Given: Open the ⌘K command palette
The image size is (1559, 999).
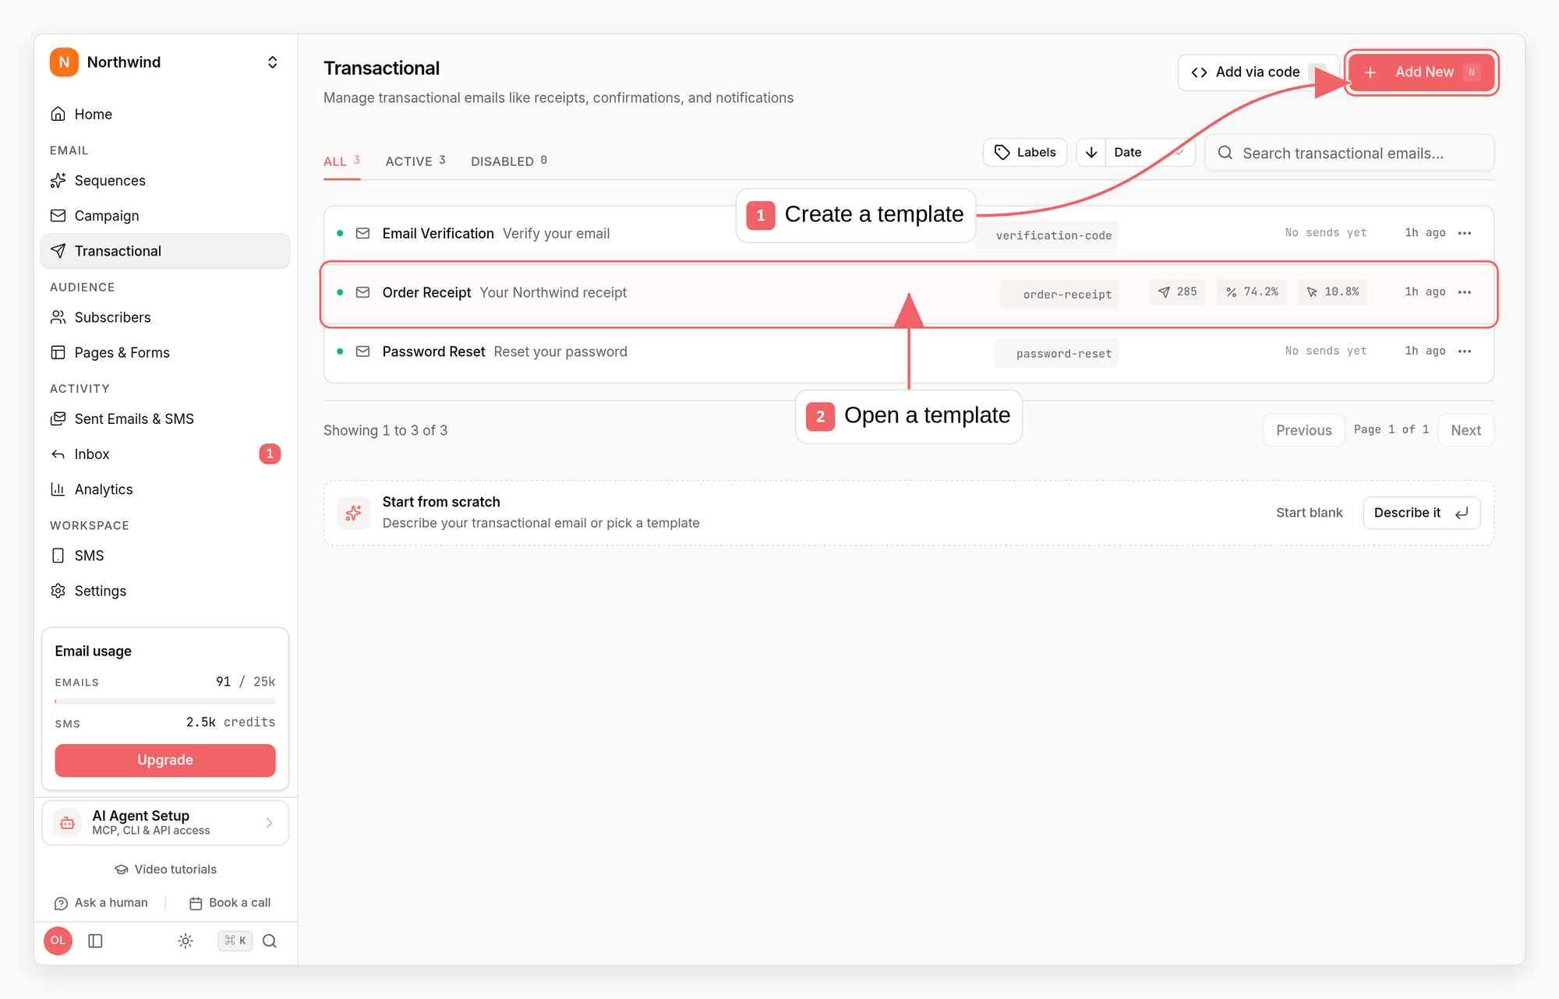Looking at the screenshot, I should tap(235, 941).
